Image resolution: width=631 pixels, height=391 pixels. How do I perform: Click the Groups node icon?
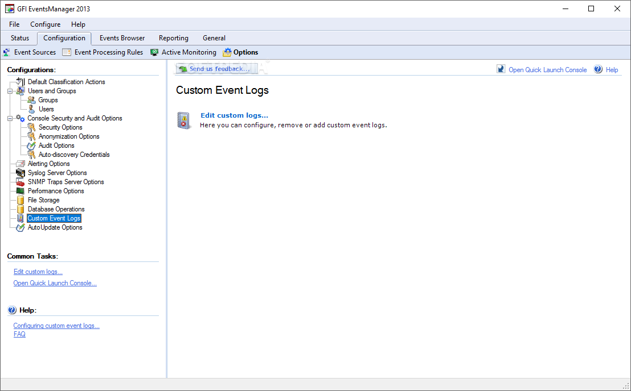click(31, 100)
